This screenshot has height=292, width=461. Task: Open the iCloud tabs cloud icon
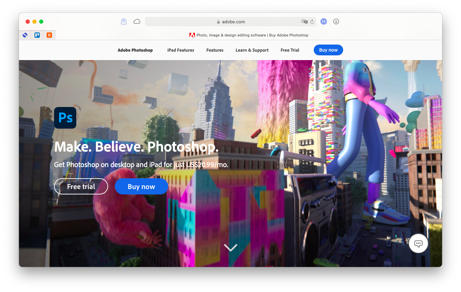(137, 22)
